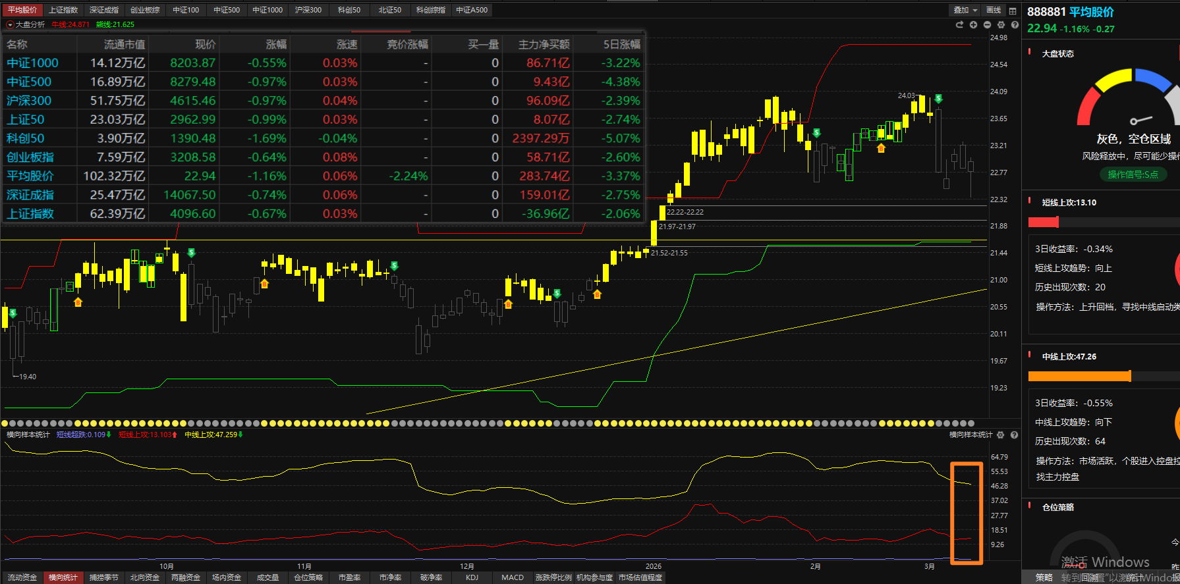Open the grid layout icon beside 画线
The width and height of the screenshot is (1180, 584).
1013,11
